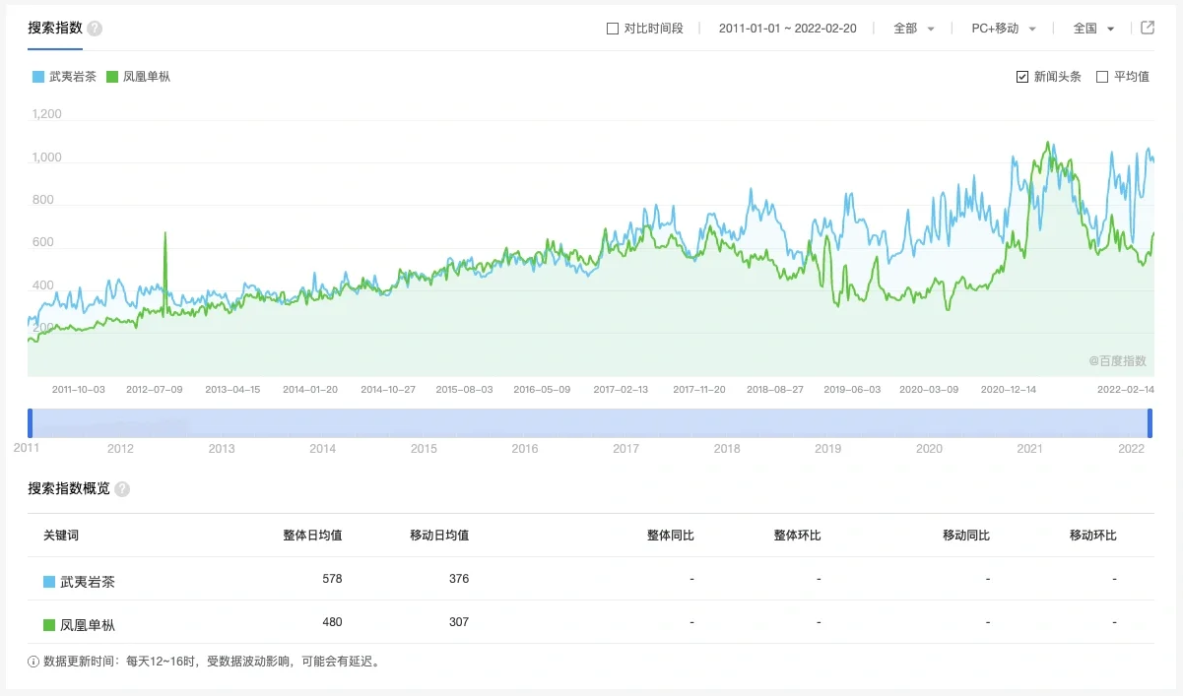Click blue swatch in 武夷岩茶 table row

[x=49, y=582]
